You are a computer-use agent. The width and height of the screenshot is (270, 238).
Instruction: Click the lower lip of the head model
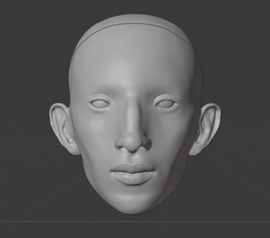pos(133,178)
